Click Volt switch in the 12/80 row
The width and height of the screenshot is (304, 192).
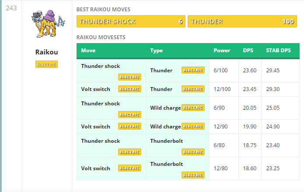[95, 168]
